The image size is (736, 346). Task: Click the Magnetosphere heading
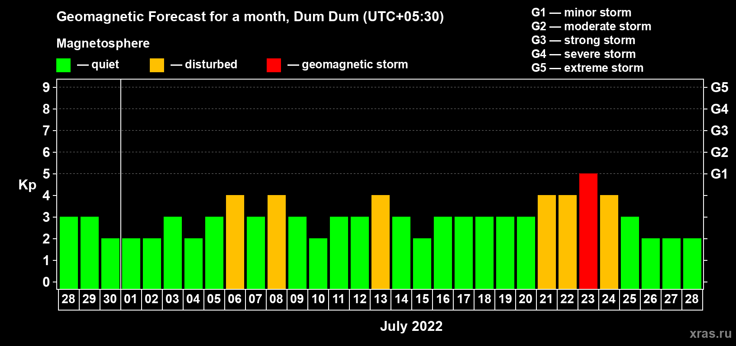(x=103, y=43)
